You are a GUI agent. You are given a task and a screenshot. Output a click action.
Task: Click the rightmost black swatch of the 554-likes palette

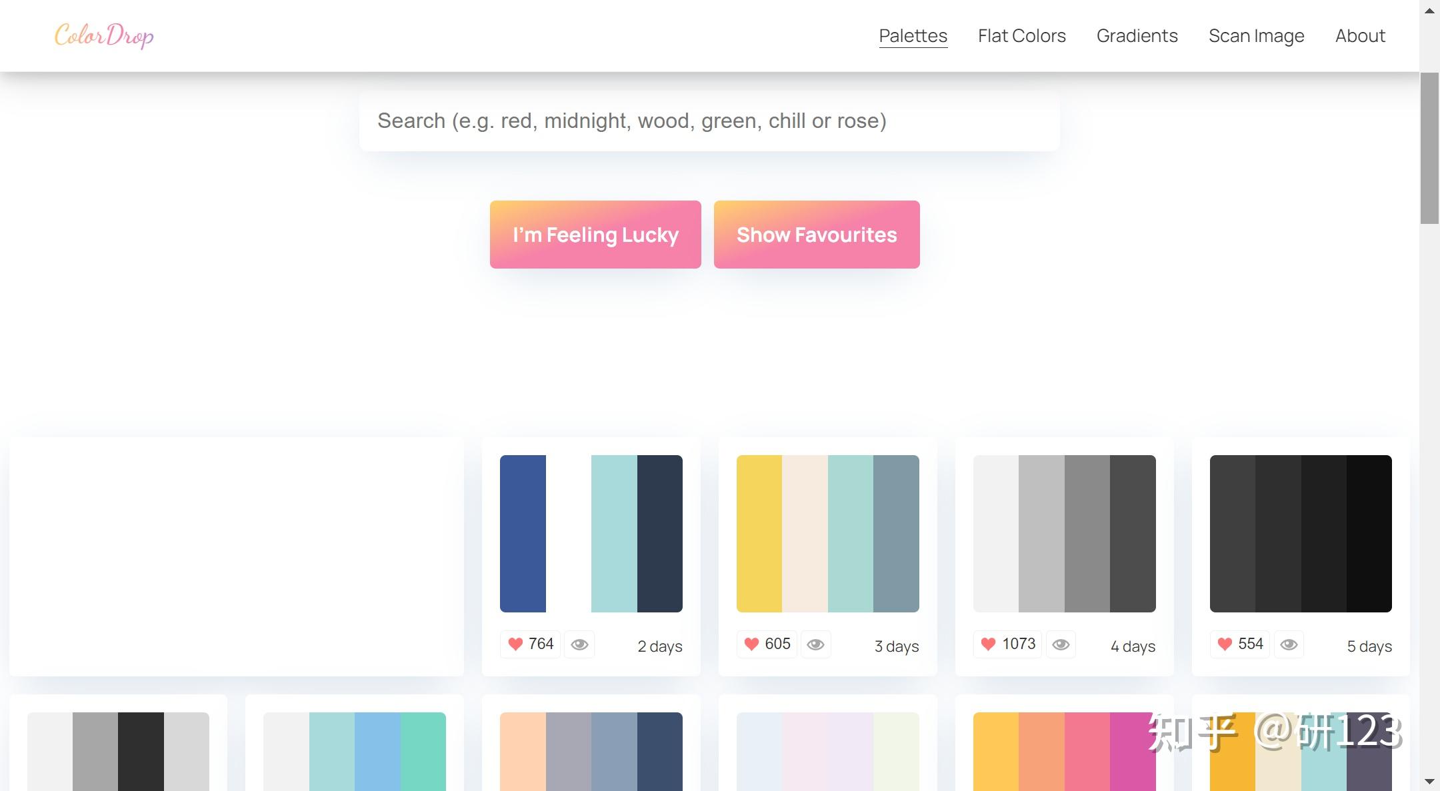point(1369,534)
